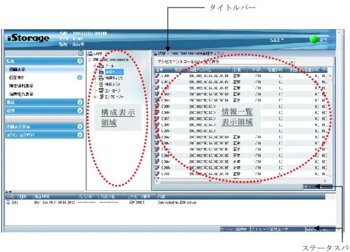
Task: Click the Info icon in message log
Action: [8, 202]
